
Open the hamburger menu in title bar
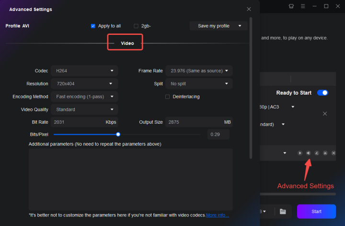pos(303,6)
